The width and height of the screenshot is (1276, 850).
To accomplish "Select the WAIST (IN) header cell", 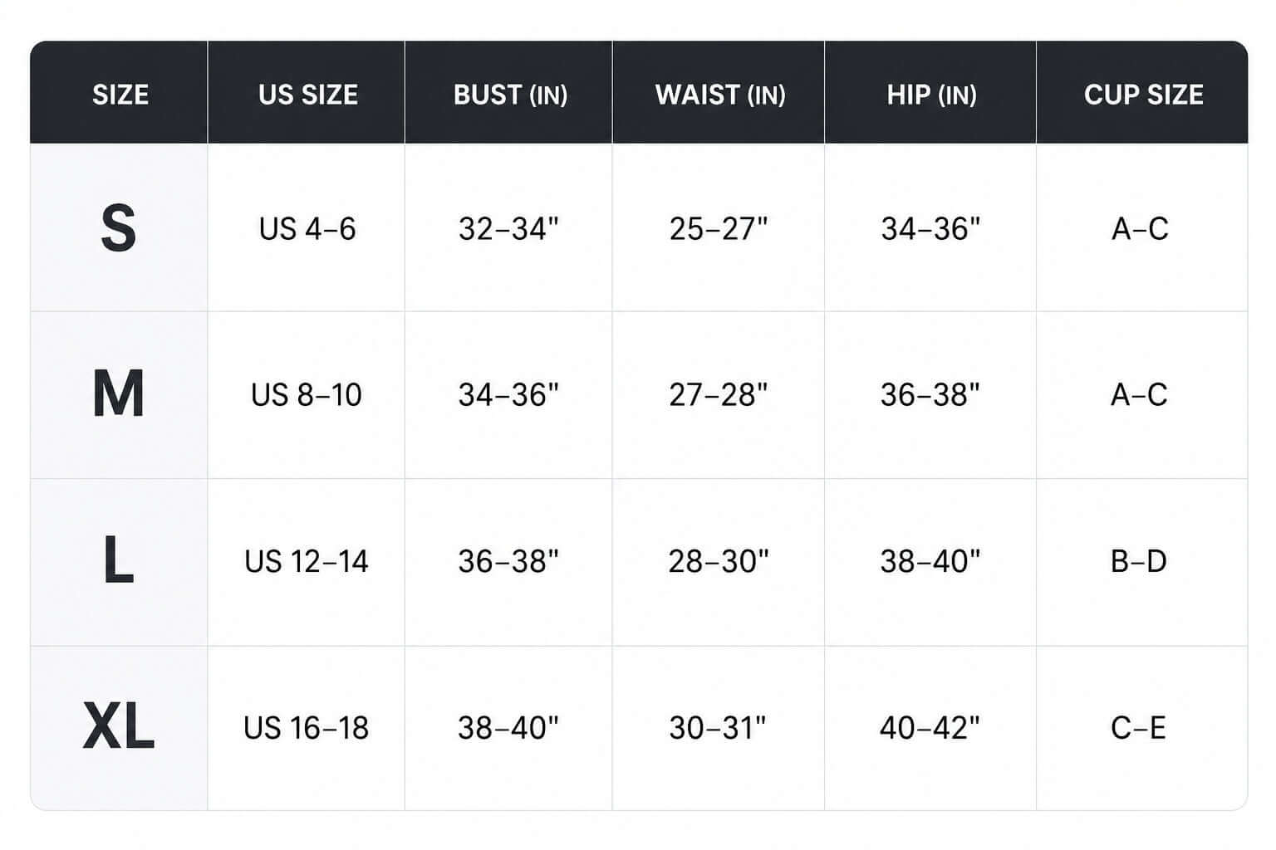I will [719, 93].
